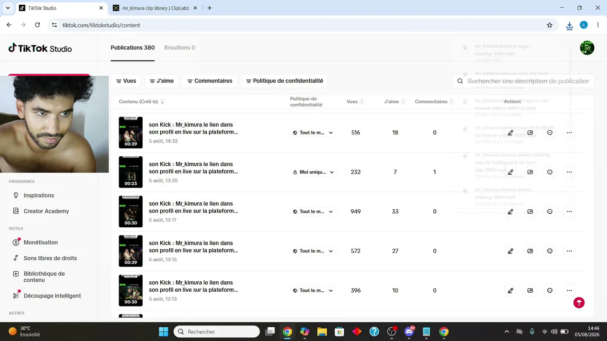Viewport: 607px width, 341px height.
Task: Open Creator Academy in the sidebar
Action: [46, 211]
